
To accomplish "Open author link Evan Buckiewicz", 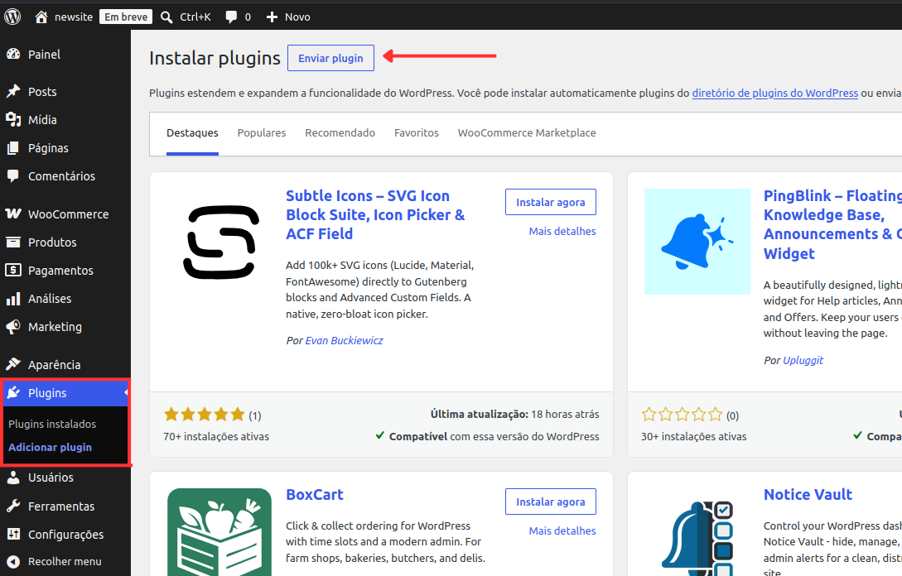I will tap(344, 341).
